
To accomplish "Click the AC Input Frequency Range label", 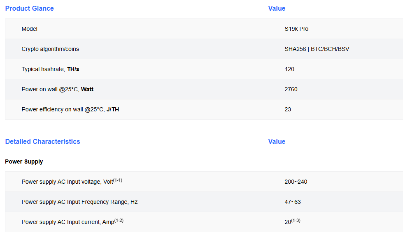I will click(79, 202).
